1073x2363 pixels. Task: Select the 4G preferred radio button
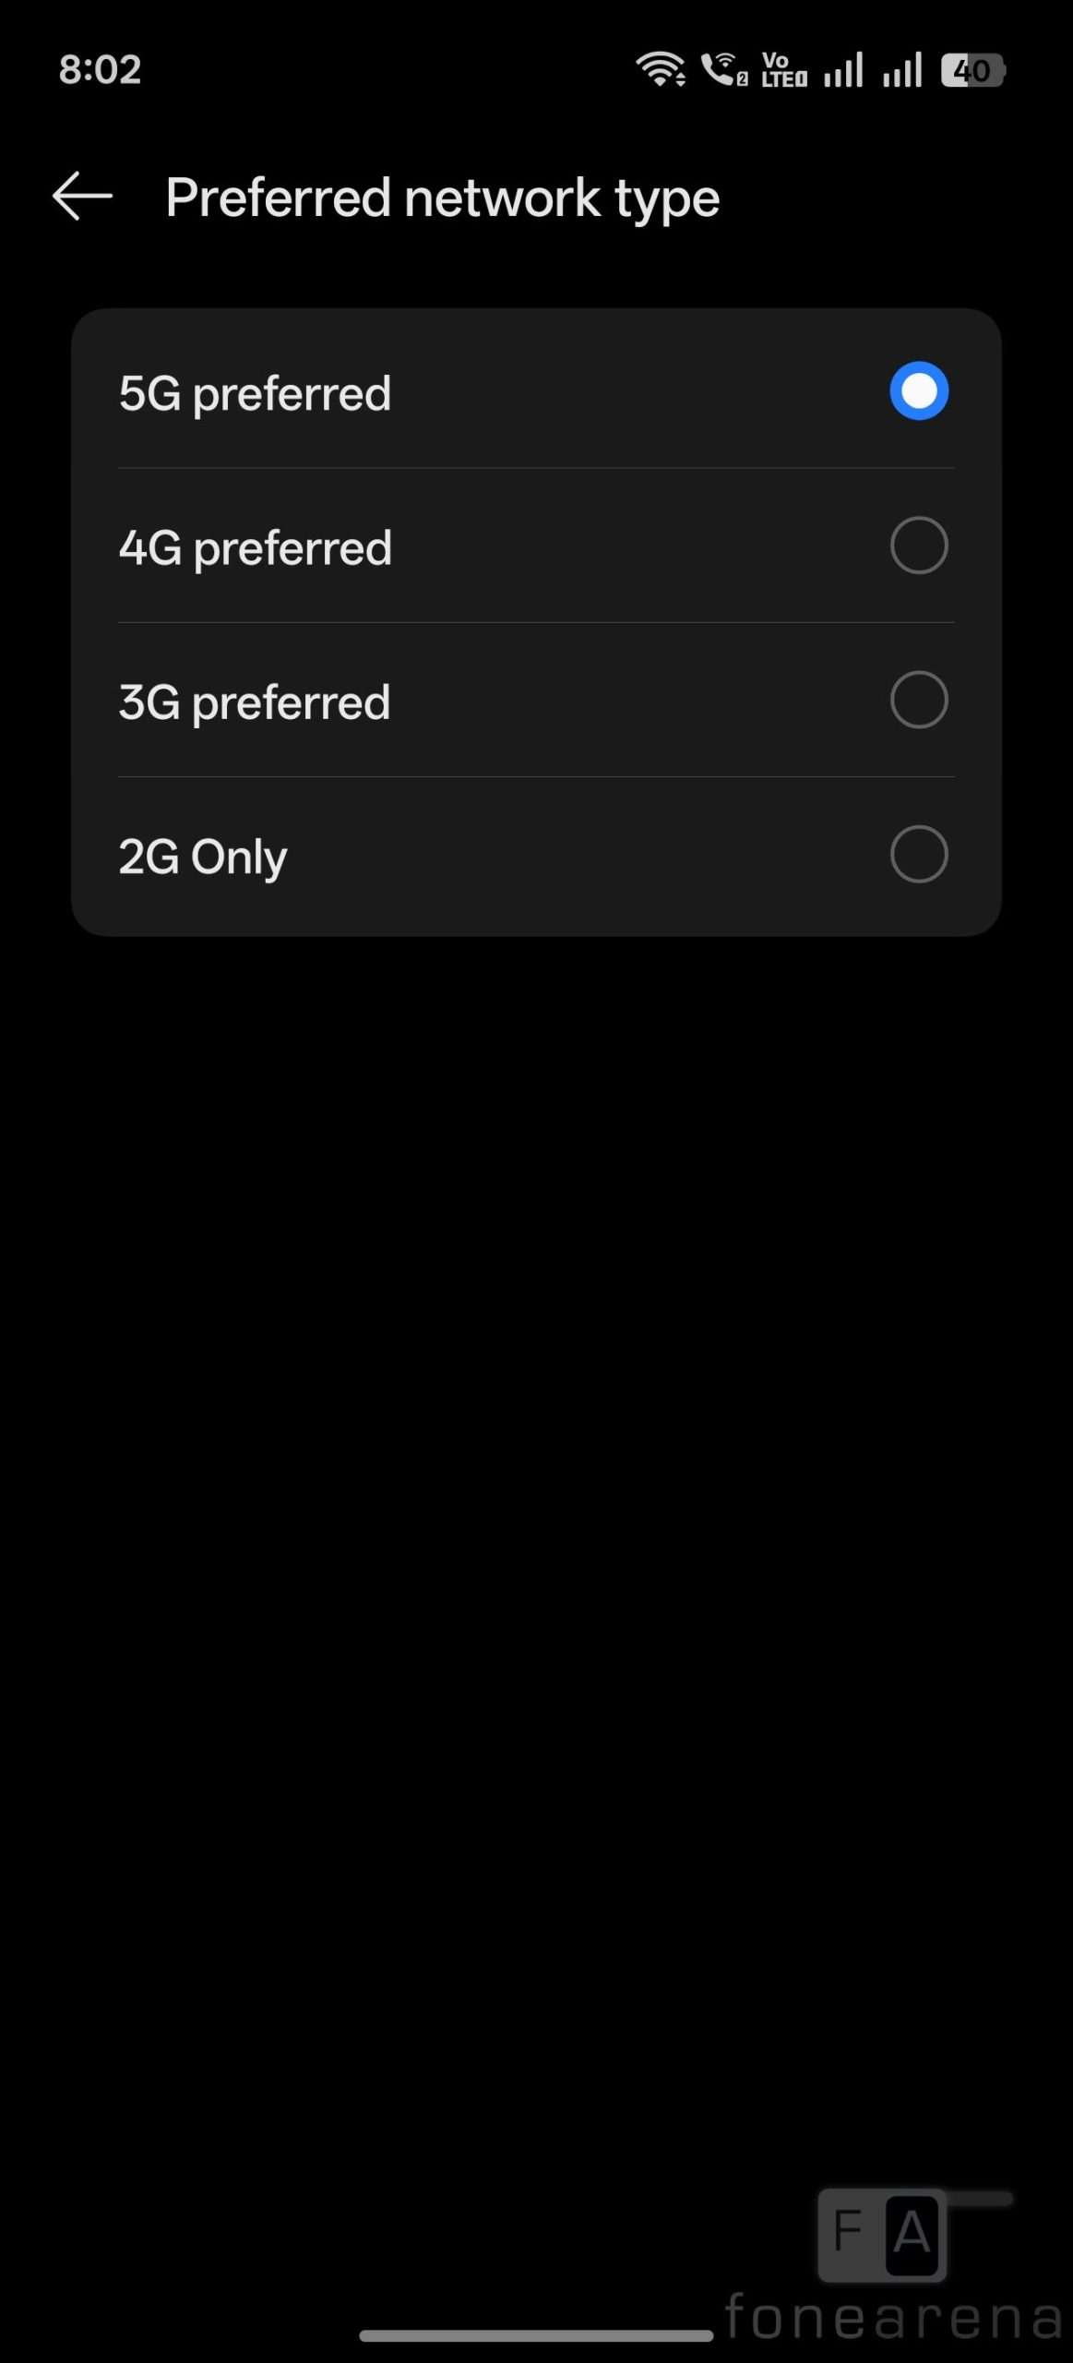pyautogui.click(x=918, y=546)
